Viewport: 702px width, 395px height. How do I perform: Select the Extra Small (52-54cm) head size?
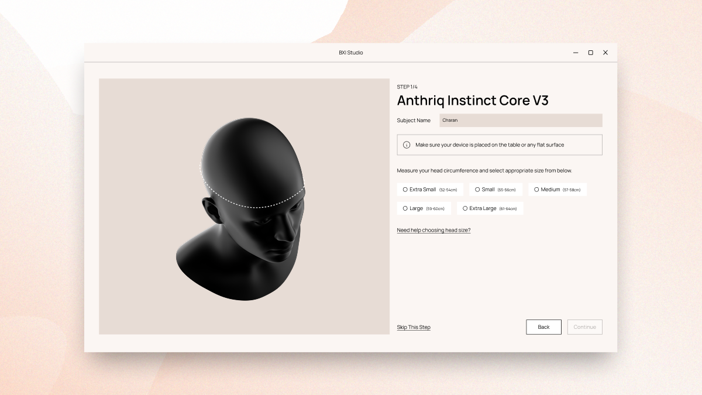click(405, 190)
